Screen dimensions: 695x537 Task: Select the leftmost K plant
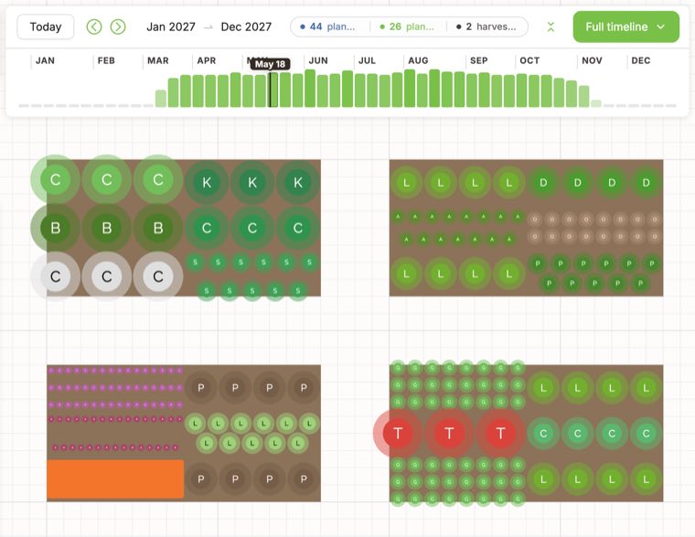[207, 182]
